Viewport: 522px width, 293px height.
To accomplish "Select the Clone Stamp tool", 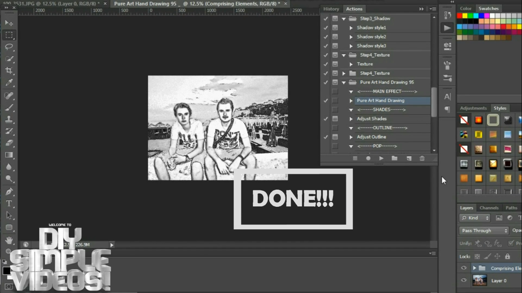I will coord(9,119).
